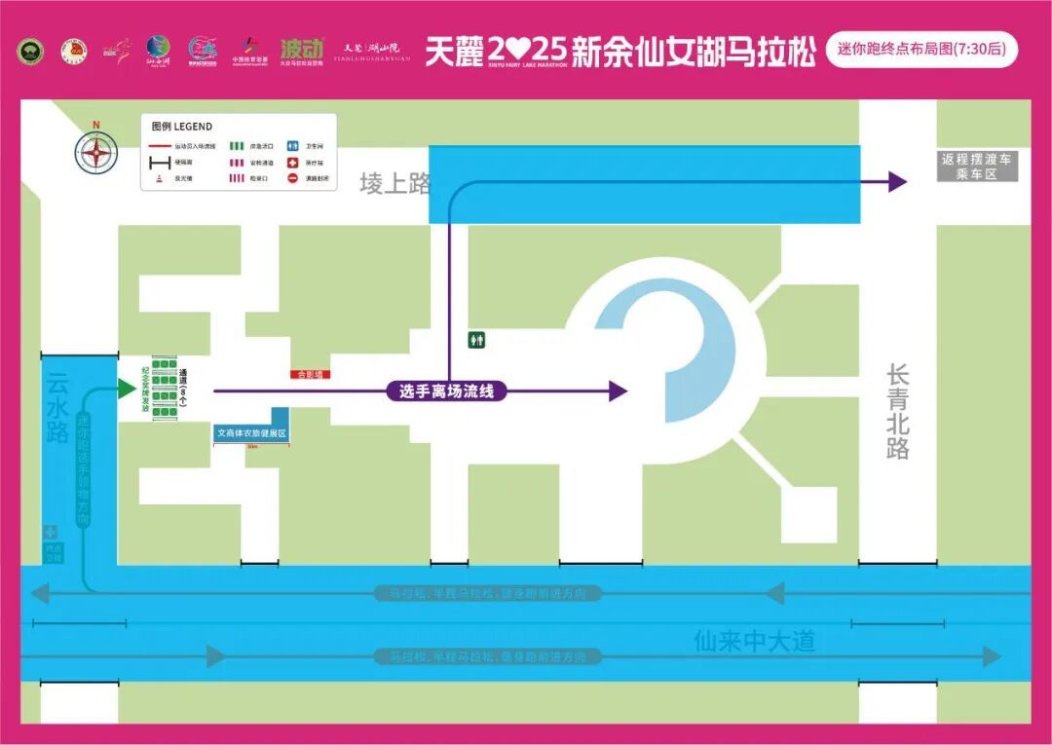
Task: Click the 天麓湖山院 logo text
Action: pos(372,52)
